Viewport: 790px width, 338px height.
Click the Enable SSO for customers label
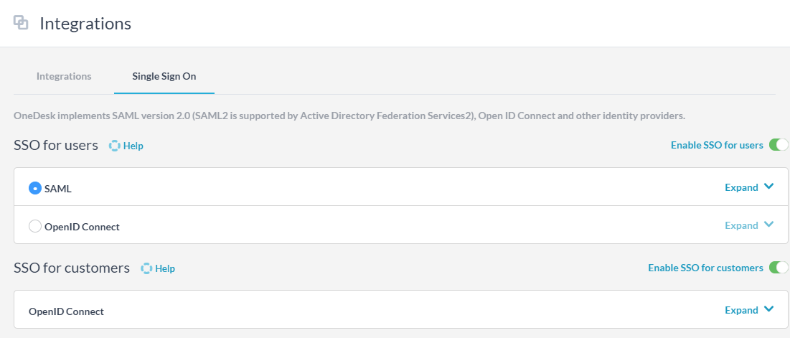(705, 268)
